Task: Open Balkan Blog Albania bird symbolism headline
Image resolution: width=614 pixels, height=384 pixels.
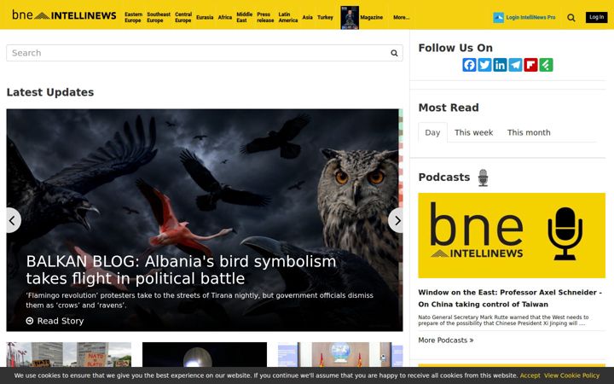Action: [x=181, y=270]
